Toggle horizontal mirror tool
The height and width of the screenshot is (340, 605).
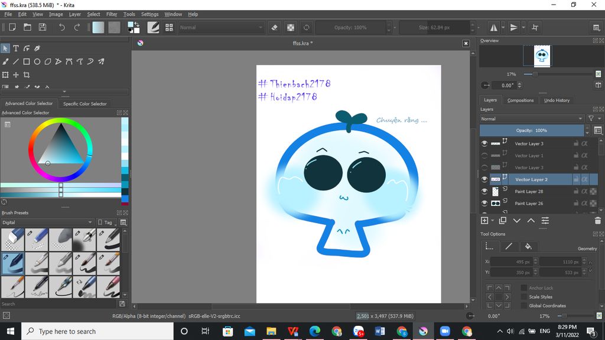tap(493, 27)
